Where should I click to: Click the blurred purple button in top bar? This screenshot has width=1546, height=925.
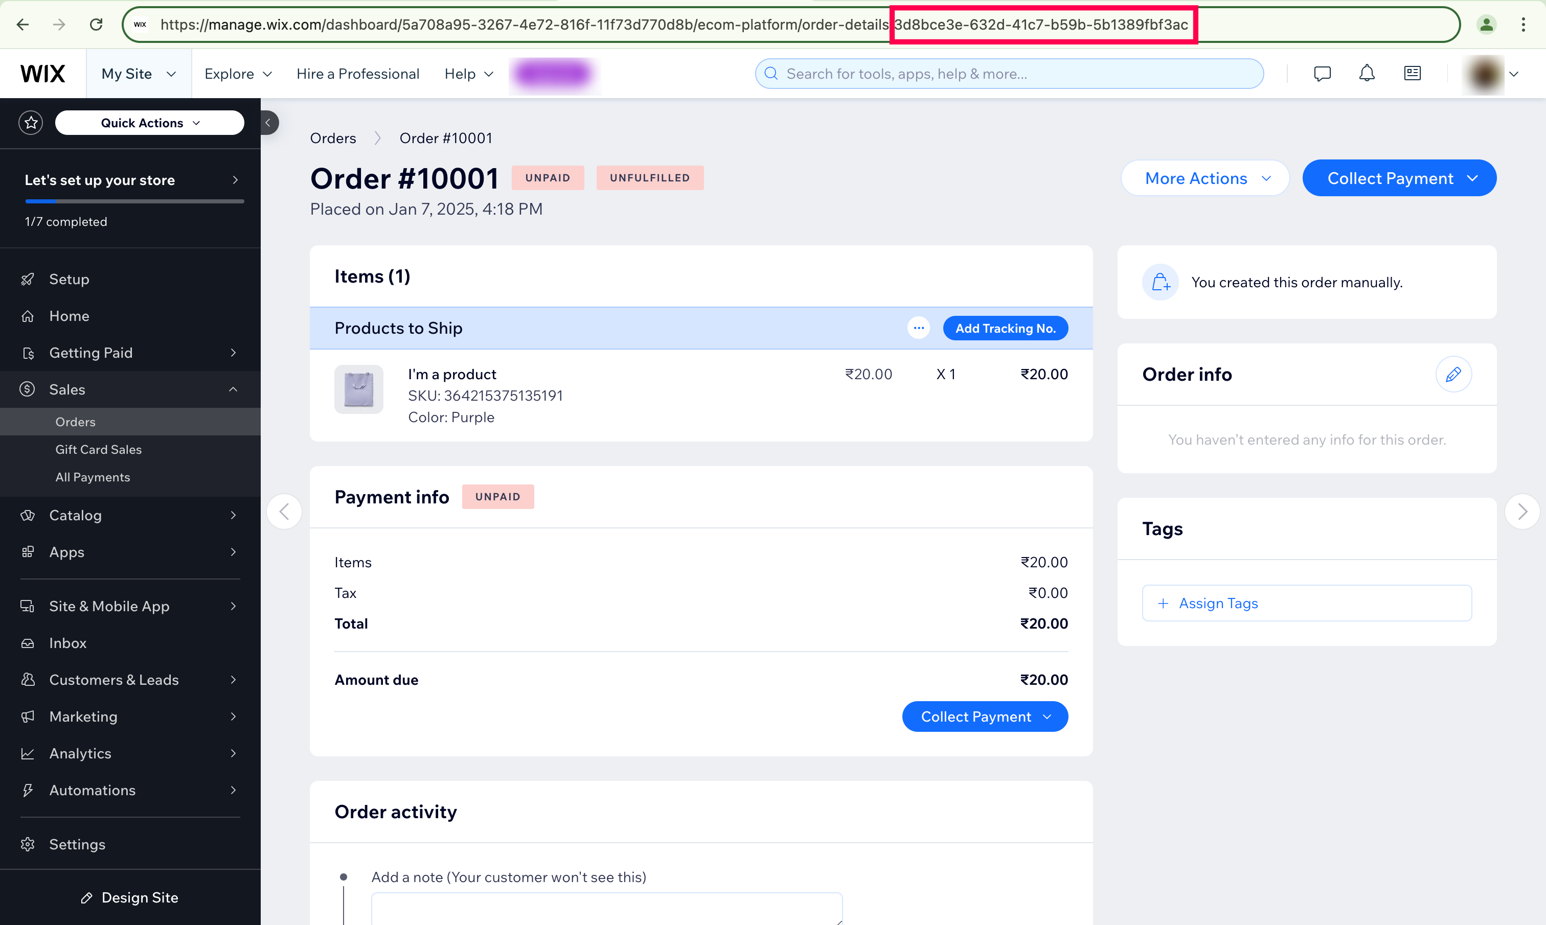pos(554,74)
